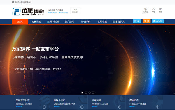Click the 招商加盟 card title
The width and height of the screenshot is (175, 110).
[x=96, y=100]
